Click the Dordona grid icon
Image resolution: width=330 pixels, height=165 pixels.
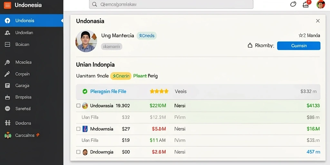8,123
